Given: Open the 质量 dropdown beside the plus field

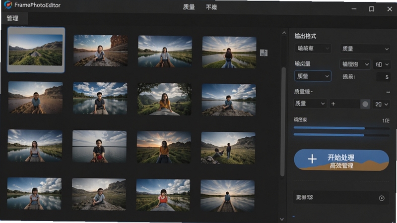Looking at the screenshot, I should pos(310,104).
